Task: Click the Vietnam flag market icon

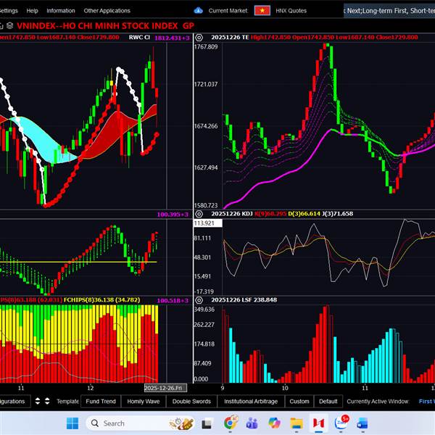Action: tap(262, 11)
